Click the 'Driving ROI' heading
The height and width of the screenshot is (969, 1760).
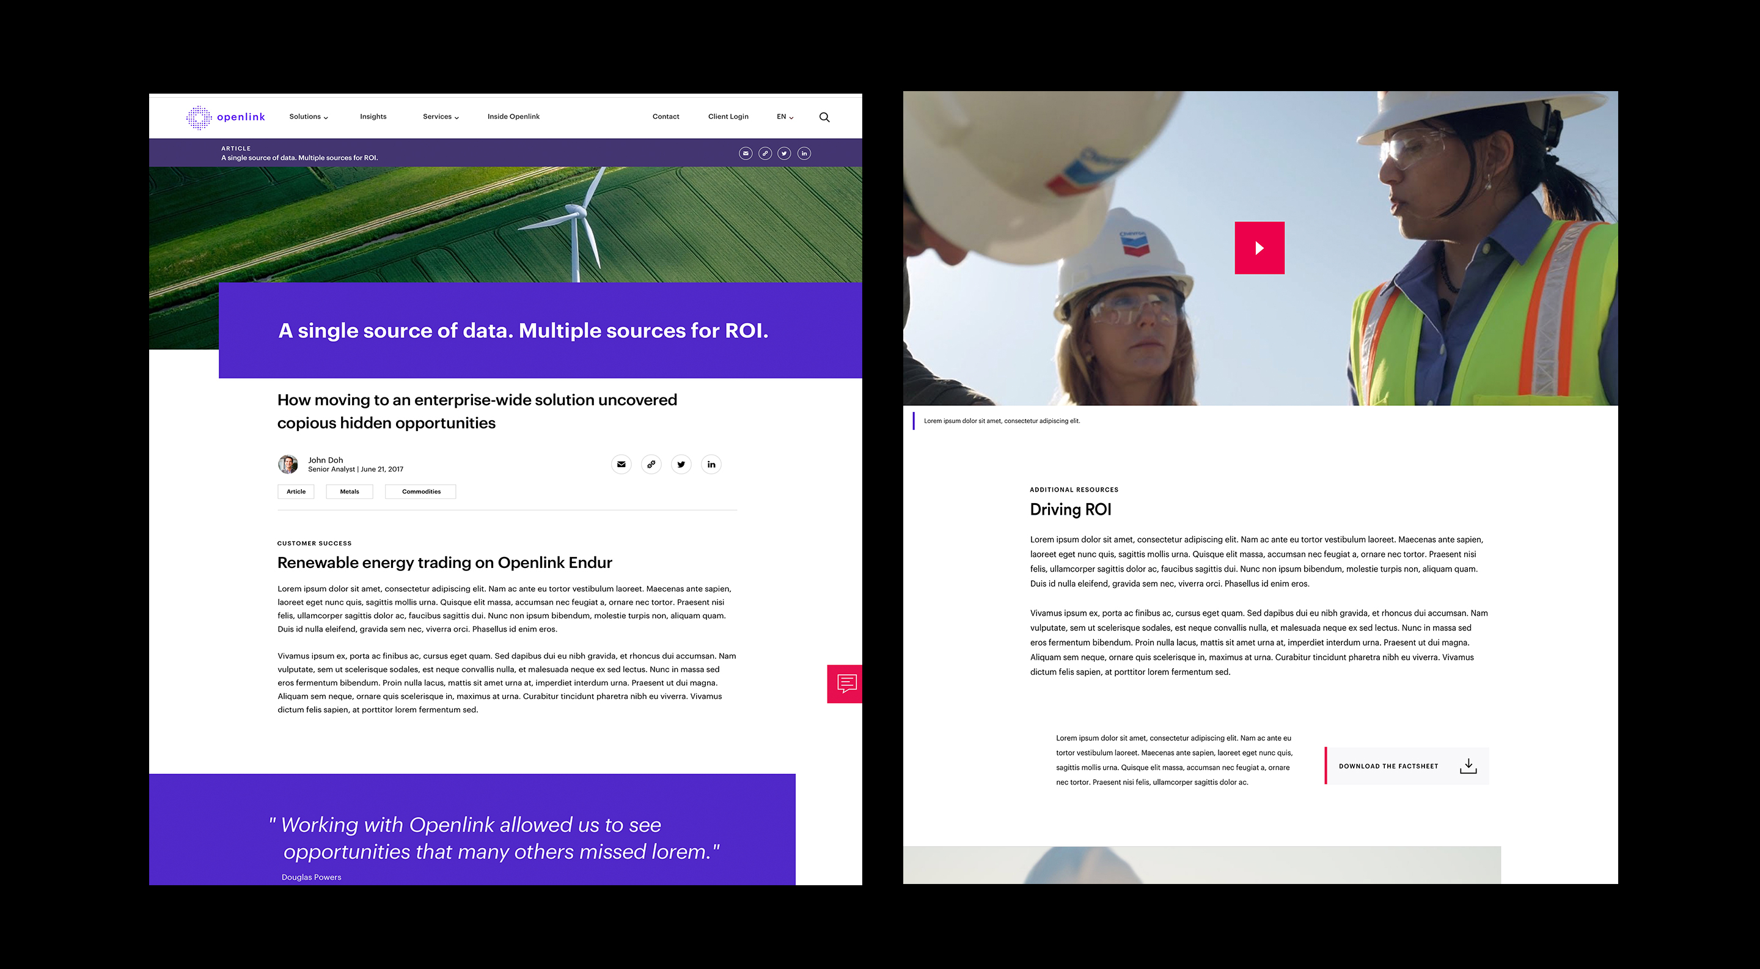(x=1071, y=510)
